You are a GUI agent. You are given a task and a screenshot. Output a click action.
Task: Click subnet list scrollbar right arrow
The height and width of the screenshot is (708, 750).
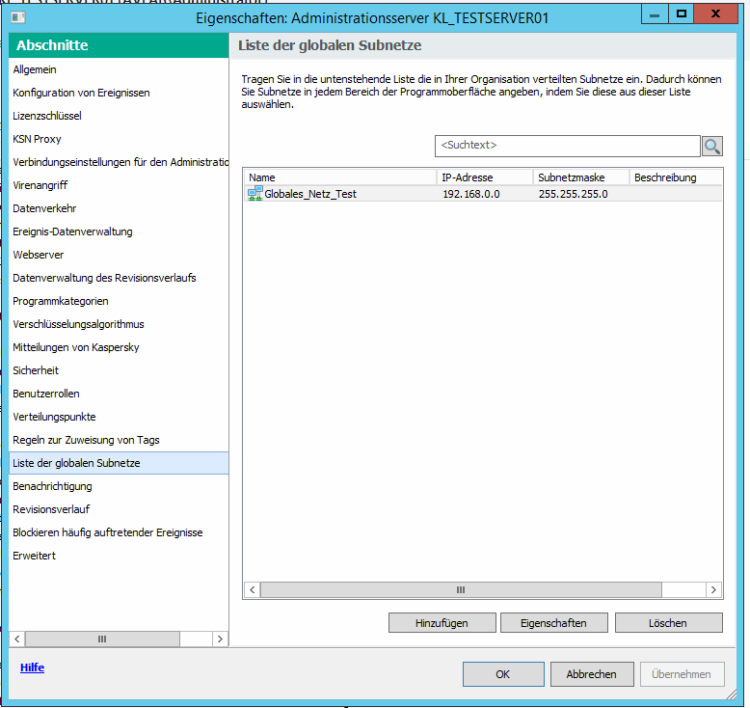713,589
